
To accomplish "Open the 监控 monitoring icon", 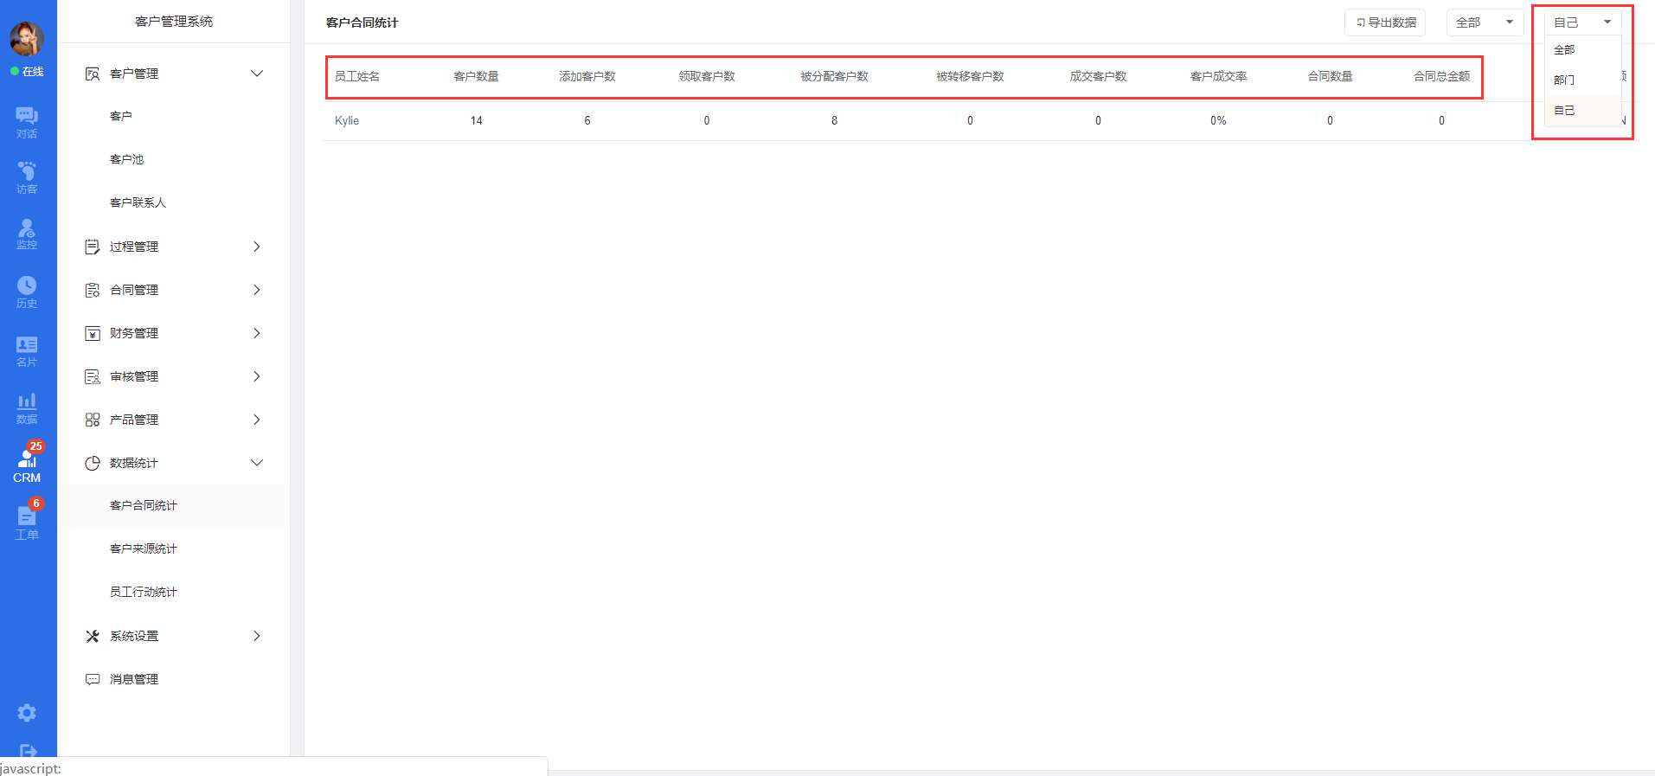I will pyautogui.click(x=27, y=234).
